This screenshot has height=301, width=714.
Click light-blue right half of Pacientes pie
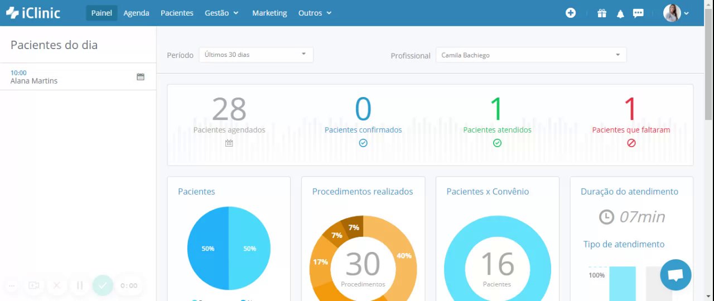pyautogui.click(x=249, y=248)
